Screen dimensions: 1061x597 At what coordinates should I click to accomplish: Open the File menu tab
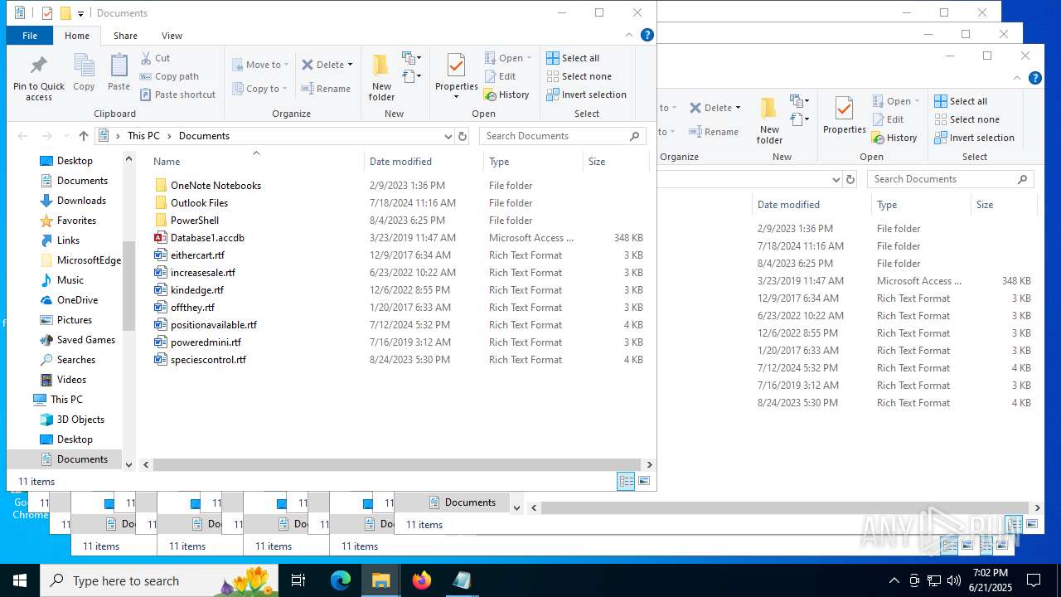coord(30,36)
